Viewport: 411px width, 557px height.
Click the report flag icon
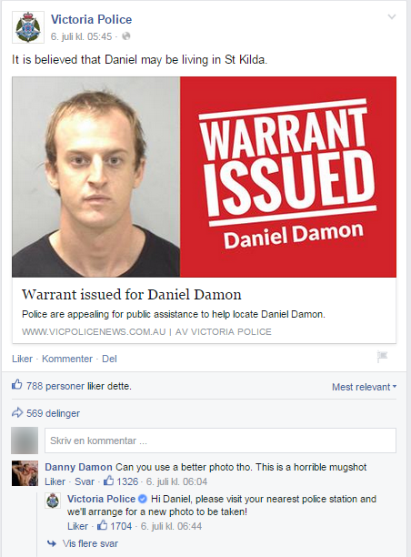(383, 356)
